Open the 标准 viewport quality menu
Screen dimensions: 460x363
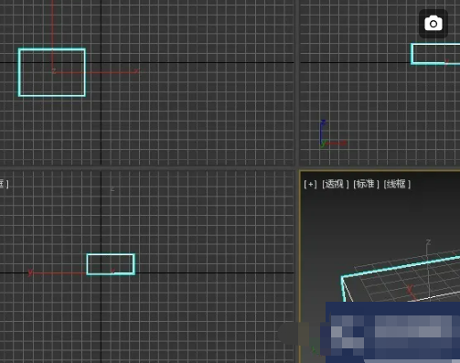[x=366, y=184]
